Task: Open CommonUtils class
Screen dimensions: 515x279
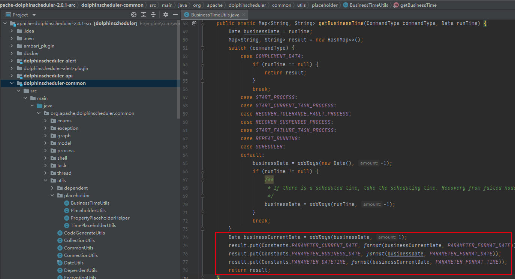Action: pos(78,248)
